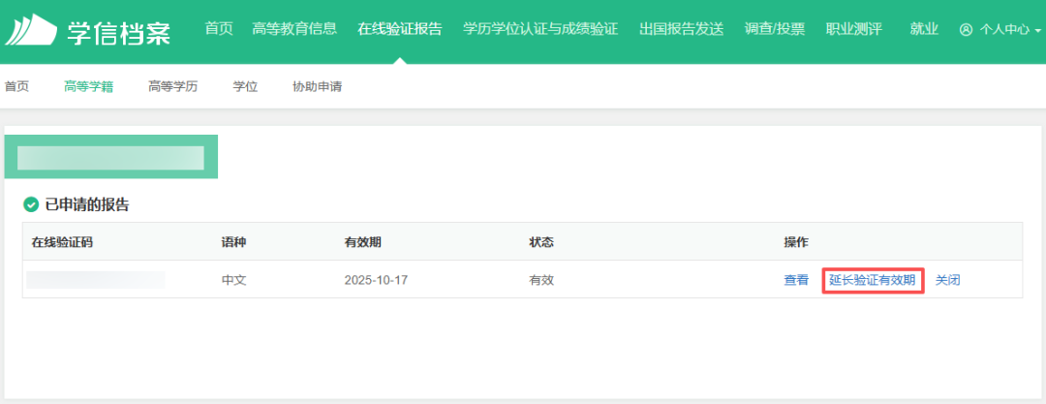Open the 出国报告发送 menu item
This screenshot has width=1046, height=404.
pos(682,29)
